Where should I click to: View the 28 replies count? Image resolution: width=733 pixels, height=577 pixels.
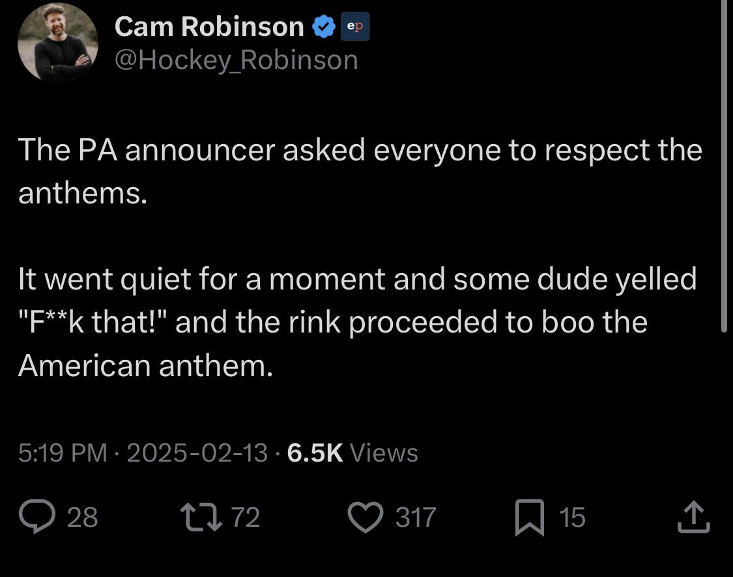[x=83, y=518]
